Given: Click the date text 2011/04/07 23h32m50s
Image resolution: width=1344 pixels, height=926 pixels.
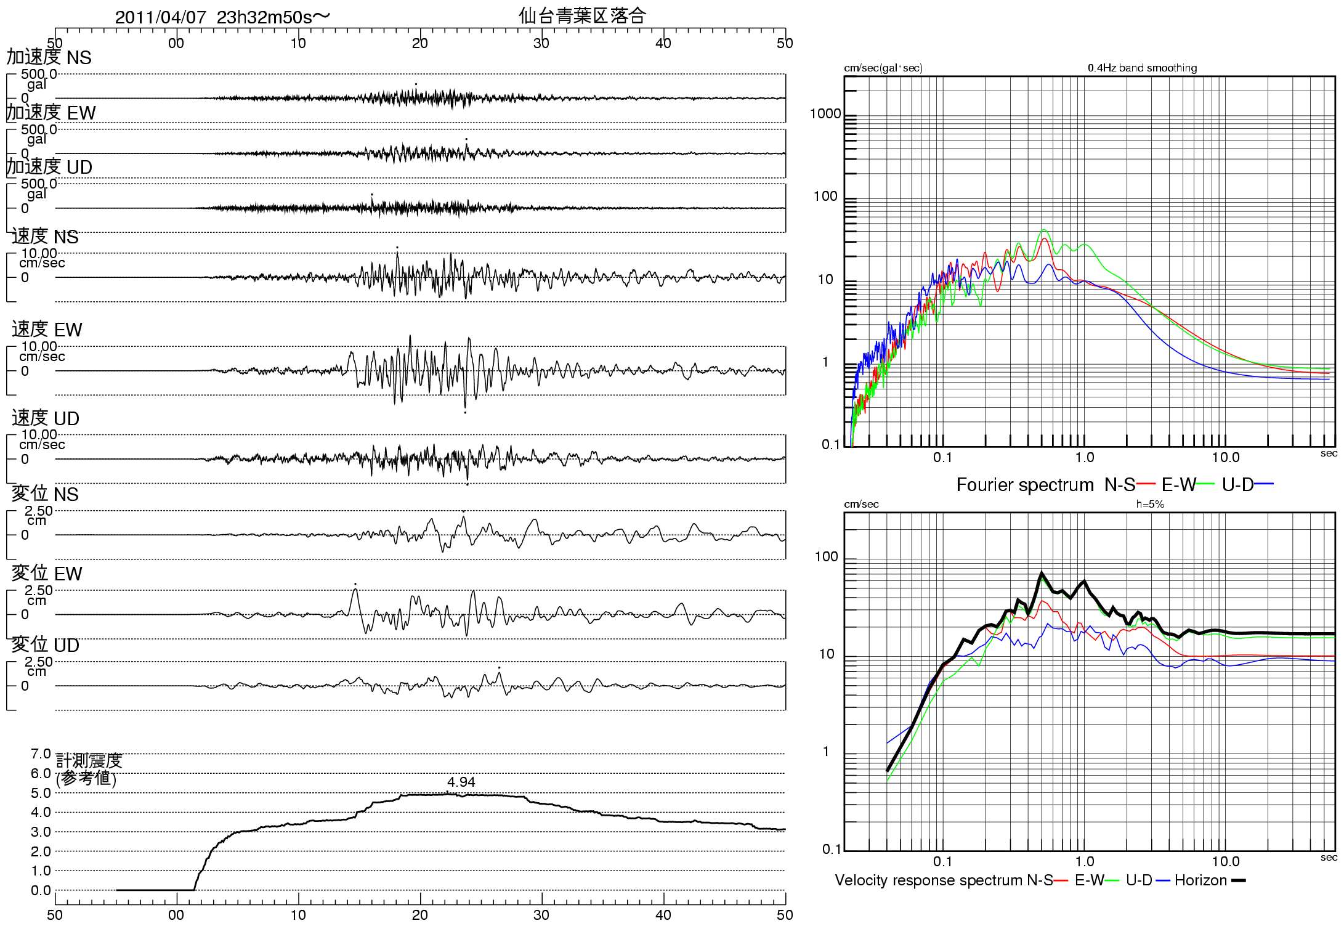Looking at the screenshot, I should (x=222, y=17).
